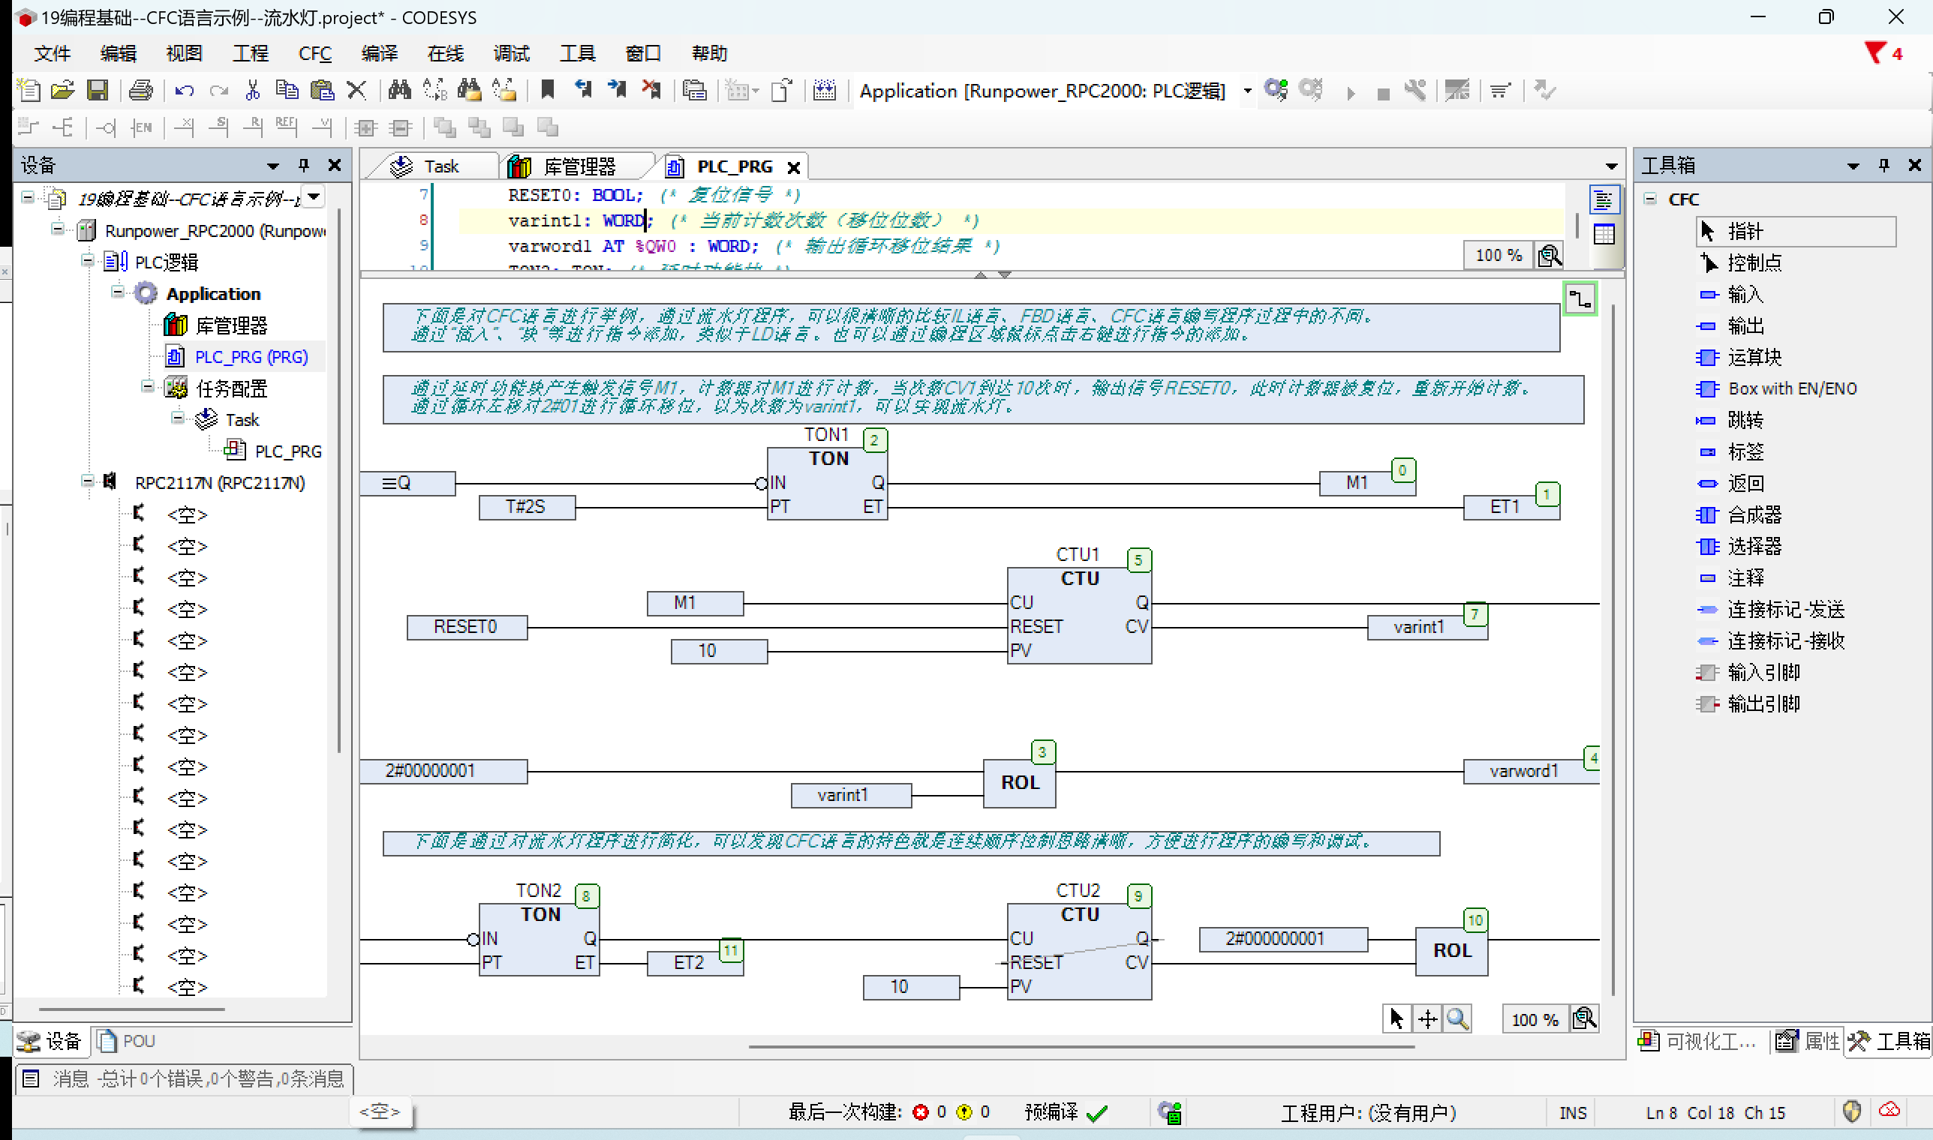This screenshot has width=1933, height=1140.
Task: Collapse the RPC2117N tree node
Action: (88, 481)
